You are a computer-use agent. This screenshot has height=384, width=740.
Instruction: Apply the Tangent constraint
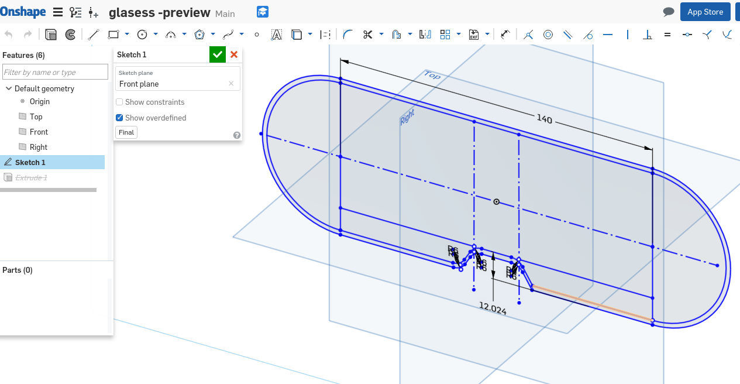coord(588,35)
